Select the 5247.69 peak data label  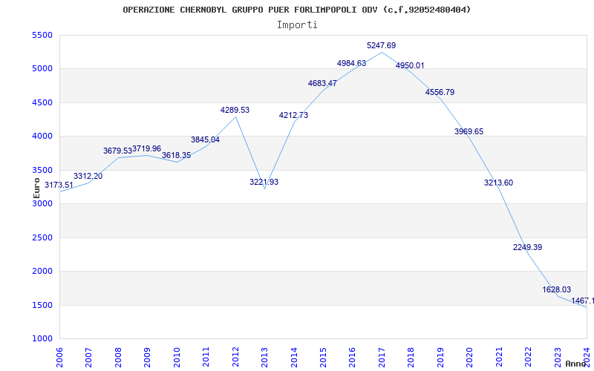point(381,45)
